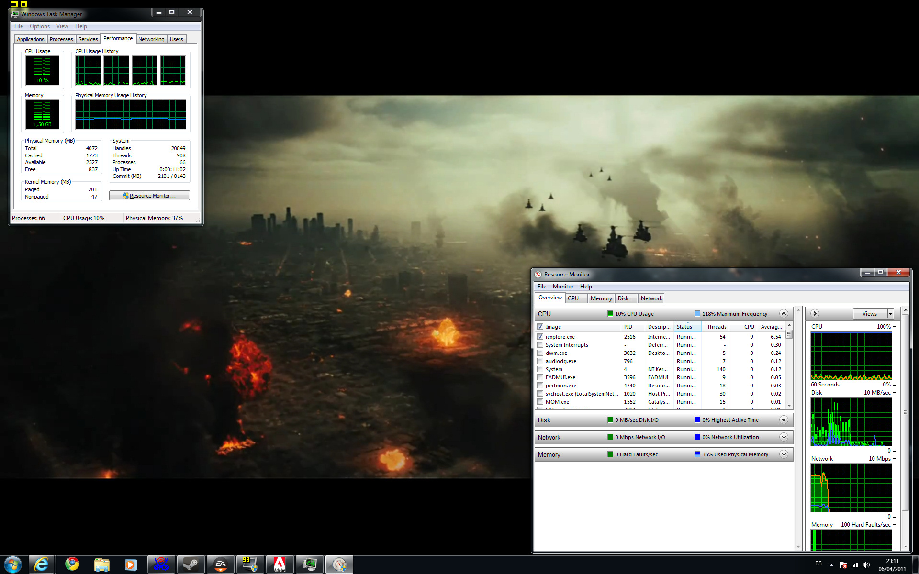Click the Resource Monitor... button
This screenshot has height=574, width=919.
point(149,196)
